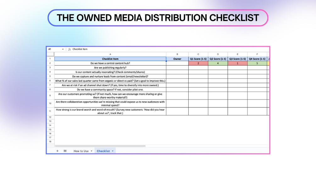The width and height of the screenshot is (316, 178).
Task: Select the 'collaboration opportunities we're missing' cell
Action: (x=110, y=104)
